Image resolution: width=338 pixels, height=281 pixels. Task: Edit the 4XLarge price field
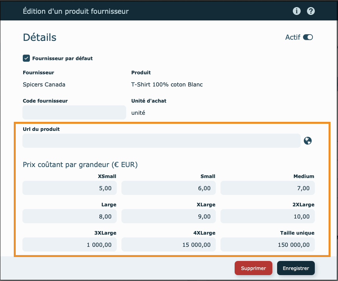(169, 244)
